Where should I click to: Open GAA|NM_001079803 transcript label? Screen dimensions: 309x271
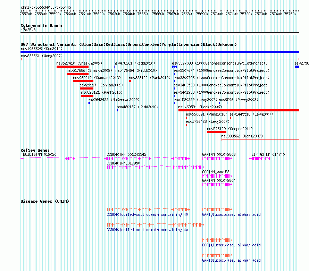click(x=219, y=155)
